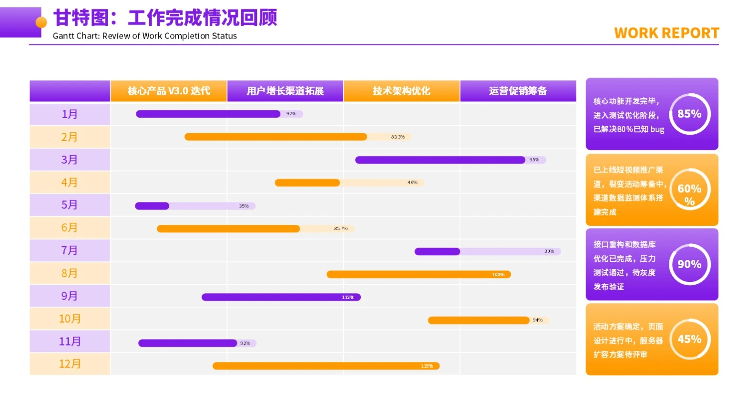Select the purple bar in 11月 row
The height and width of the screenshot is (420, 748).
[x=187, y=343]
